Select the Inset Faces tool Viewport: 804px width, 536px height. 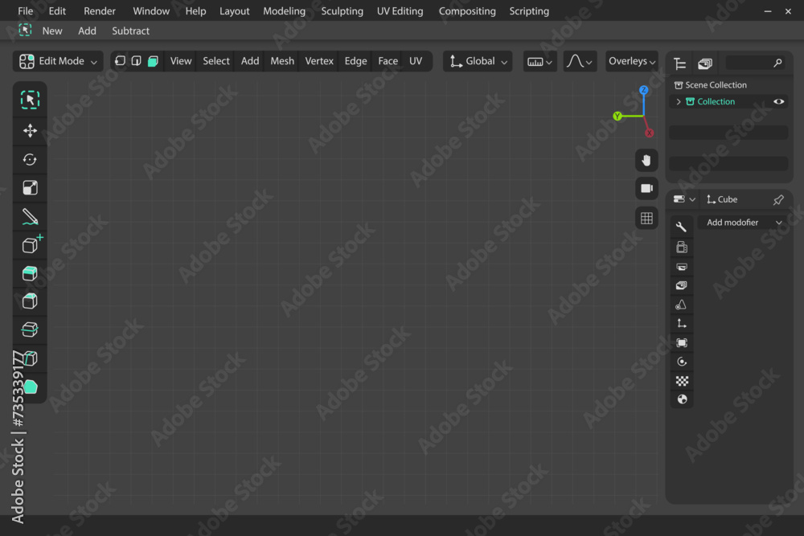tap(30, 301)
